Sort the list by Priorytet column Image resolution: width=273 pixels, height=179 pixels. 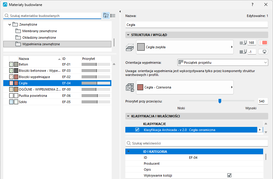[96, 59]
